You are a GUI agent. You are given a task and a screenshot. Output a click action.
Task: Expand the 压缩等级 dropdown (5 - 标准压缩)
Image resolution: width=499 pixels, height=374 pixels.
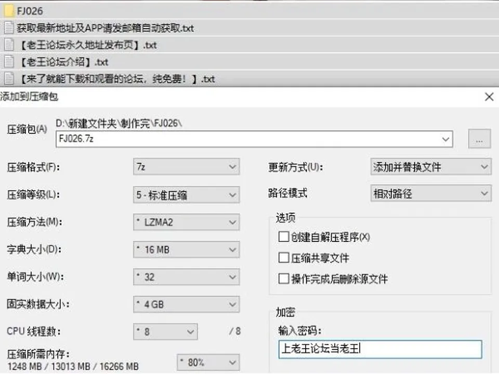pyautogui.click(x=186, y=195)
